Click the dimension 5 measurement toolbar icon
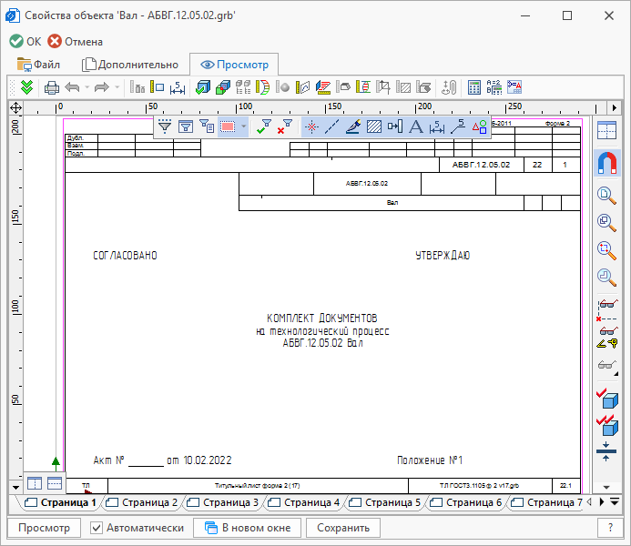The height and width of the screenshot is (546, 631). tap(178, 87)
